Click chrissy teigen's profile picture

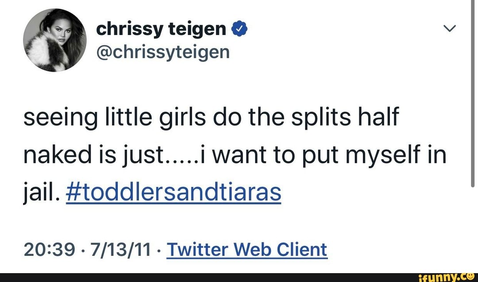pyautogui.click(x=54, y=40)
